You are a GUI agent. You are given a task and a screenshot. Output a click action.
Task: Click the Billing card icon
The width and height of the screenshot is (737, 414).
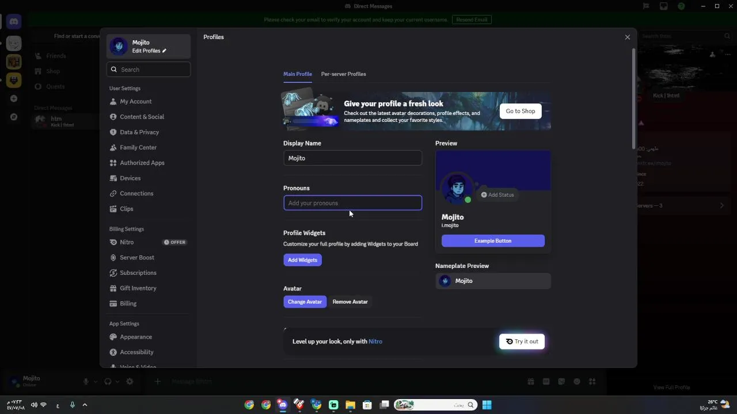click(113, 304)
